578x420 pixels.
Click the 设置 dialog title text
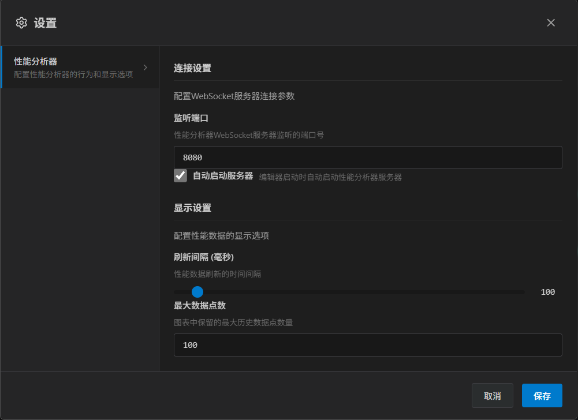(45, 23)
